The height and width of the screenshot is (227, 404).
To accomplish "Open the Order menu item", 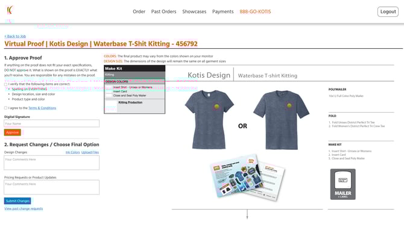I will [139, 11].
